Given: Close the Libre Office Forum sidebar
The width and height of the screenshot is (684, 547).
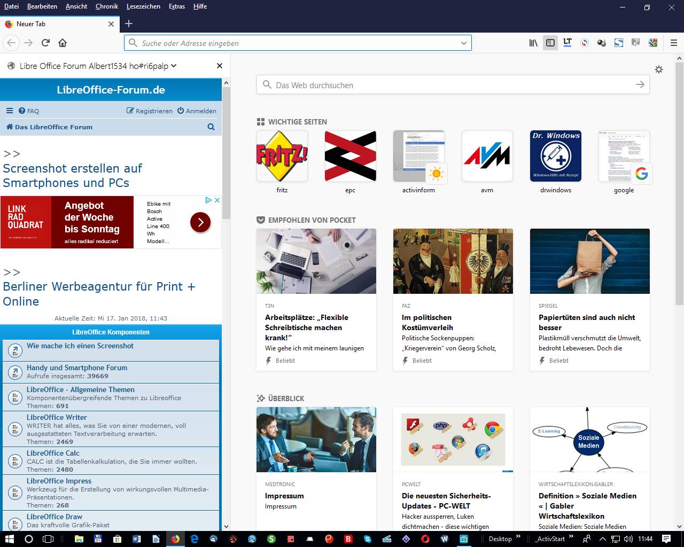Looking at the screenshot, I should tap(219, 66).
